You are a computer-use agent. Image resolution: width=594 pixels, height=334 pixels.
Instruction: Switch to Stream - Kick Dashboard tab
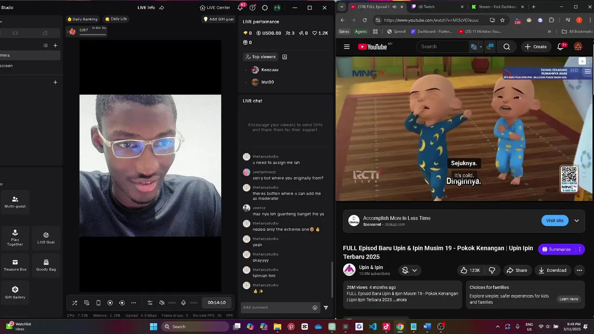[x=497, y=7]
